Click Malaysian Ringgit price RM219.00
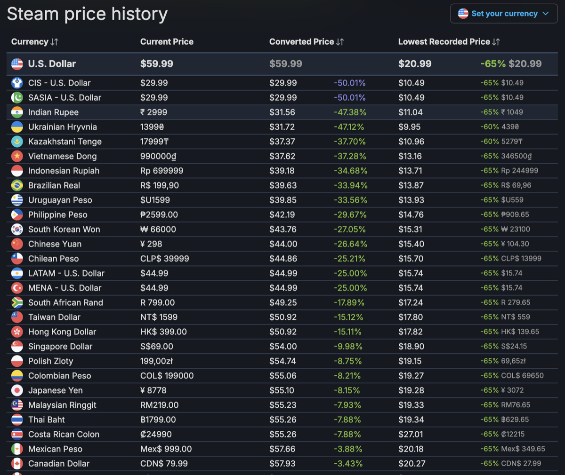This screenshot has width=565, height=475. pos(160,405)
